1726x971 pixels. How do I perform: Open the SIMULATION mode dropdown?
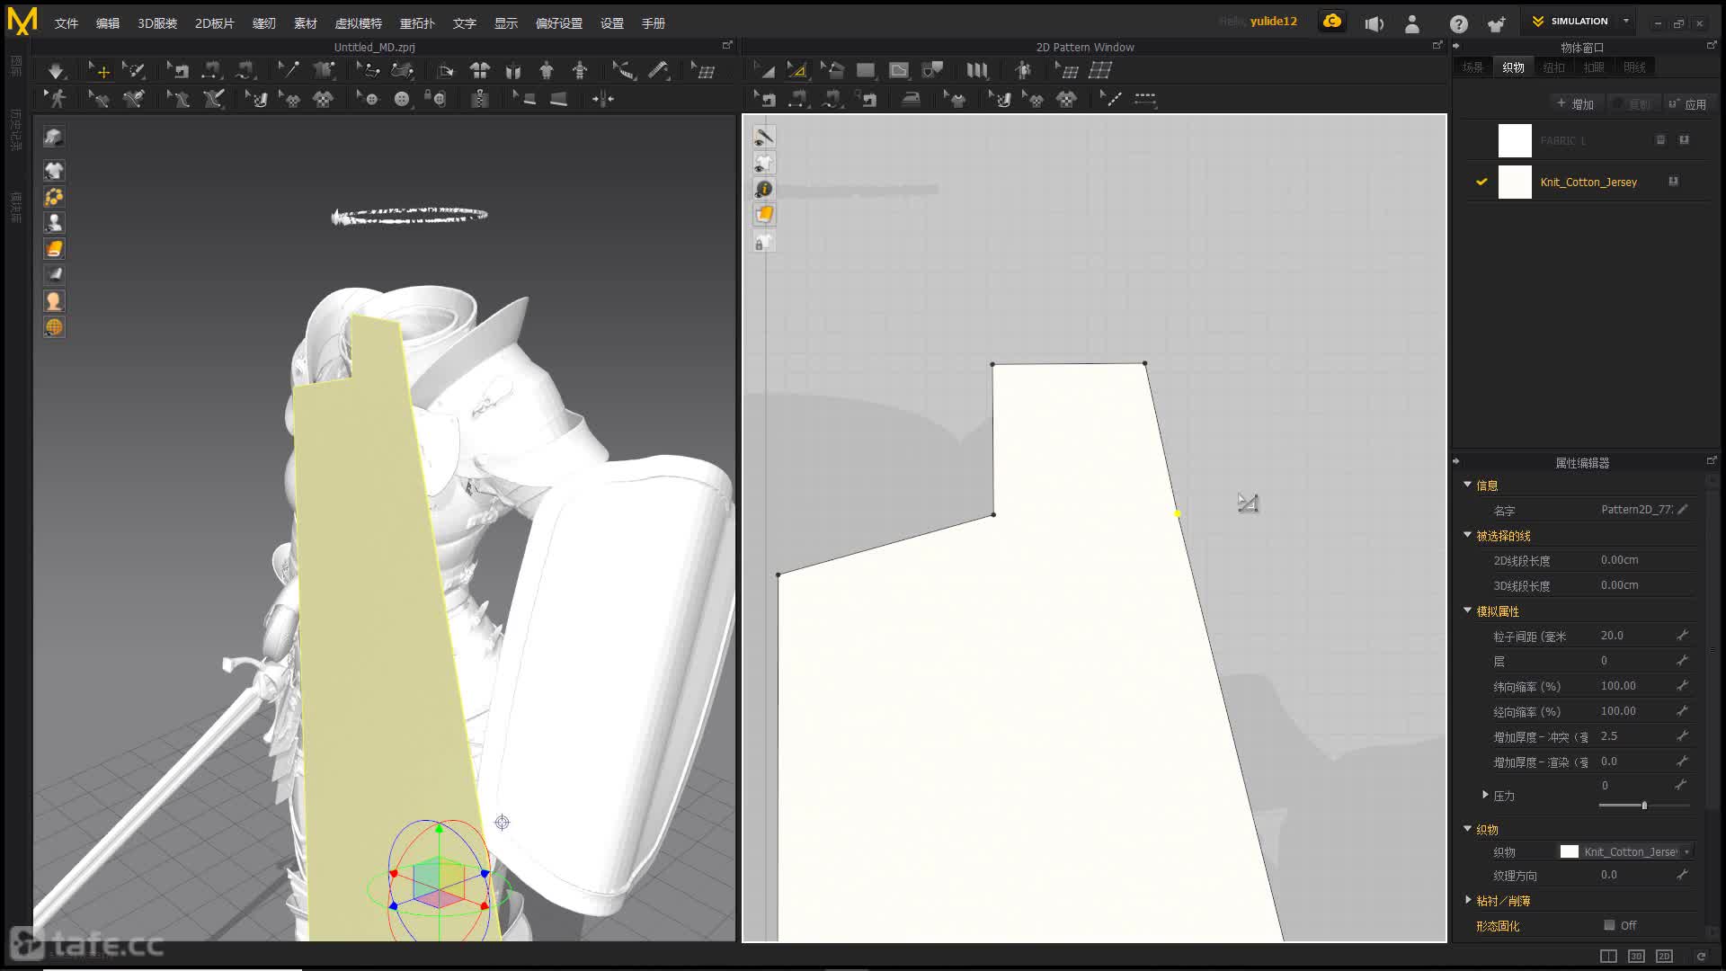click(1625, 21)
